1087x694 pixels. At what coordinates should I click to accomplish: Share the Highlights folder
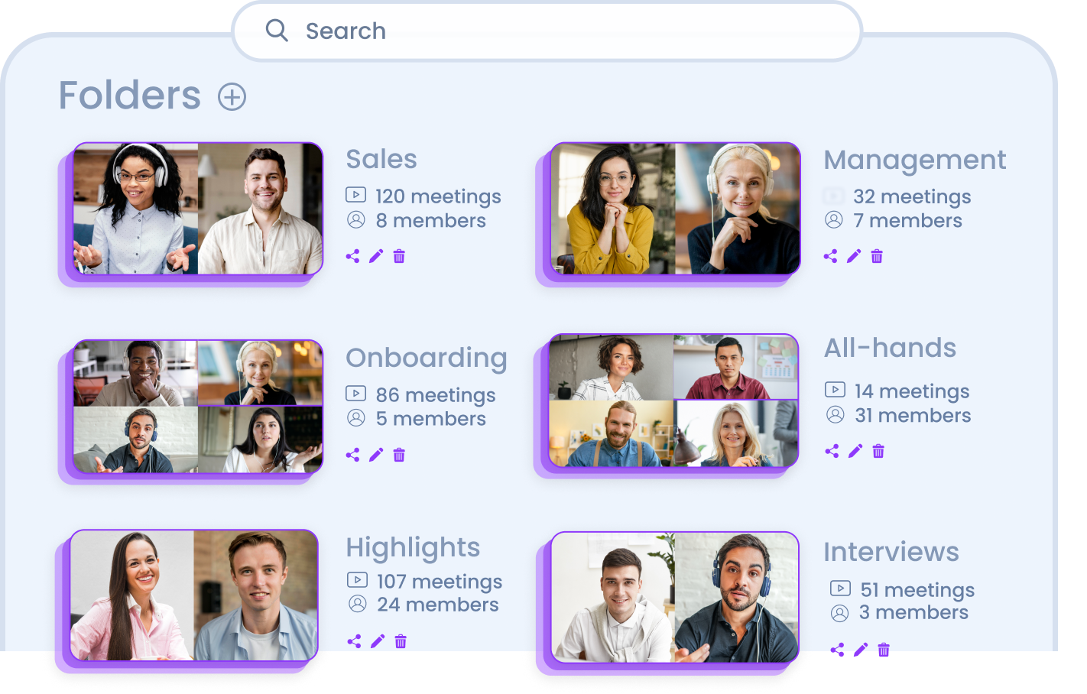354,641
